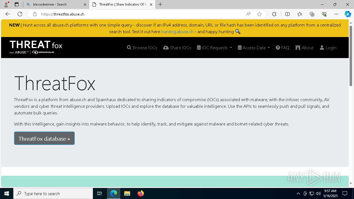Open the FAQ page

(282, 48)
